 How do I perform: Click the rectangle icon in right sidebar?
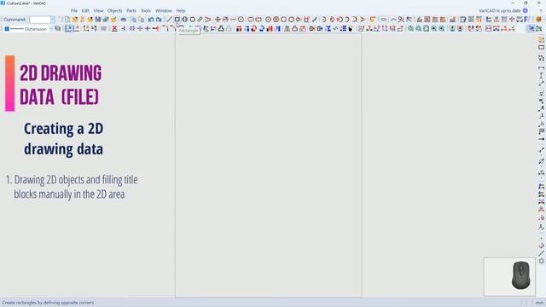point(541,48)
